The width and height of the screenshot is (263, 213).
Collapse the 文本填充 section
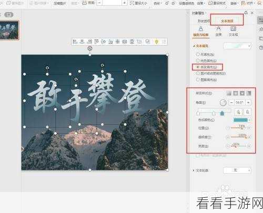(x=194, y=46)
